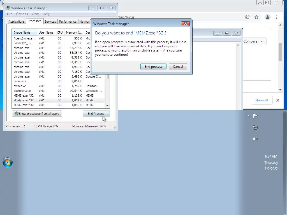
Task: Click Physical Memory: 14% status entry
Action: (89, 126)
